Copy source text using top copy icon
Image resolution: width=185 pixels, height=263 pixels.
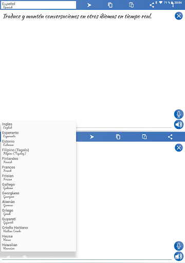click(x=110, y=5)
